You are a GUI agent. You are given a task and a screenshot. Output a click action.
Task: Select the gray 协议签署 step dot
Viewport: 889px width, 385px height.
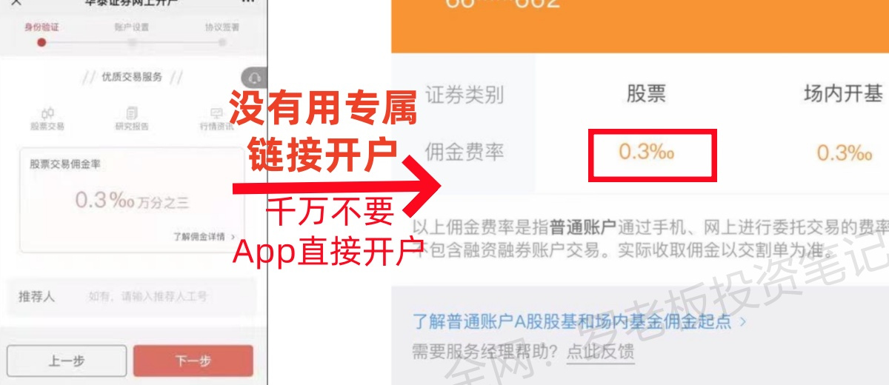[222, 43]
